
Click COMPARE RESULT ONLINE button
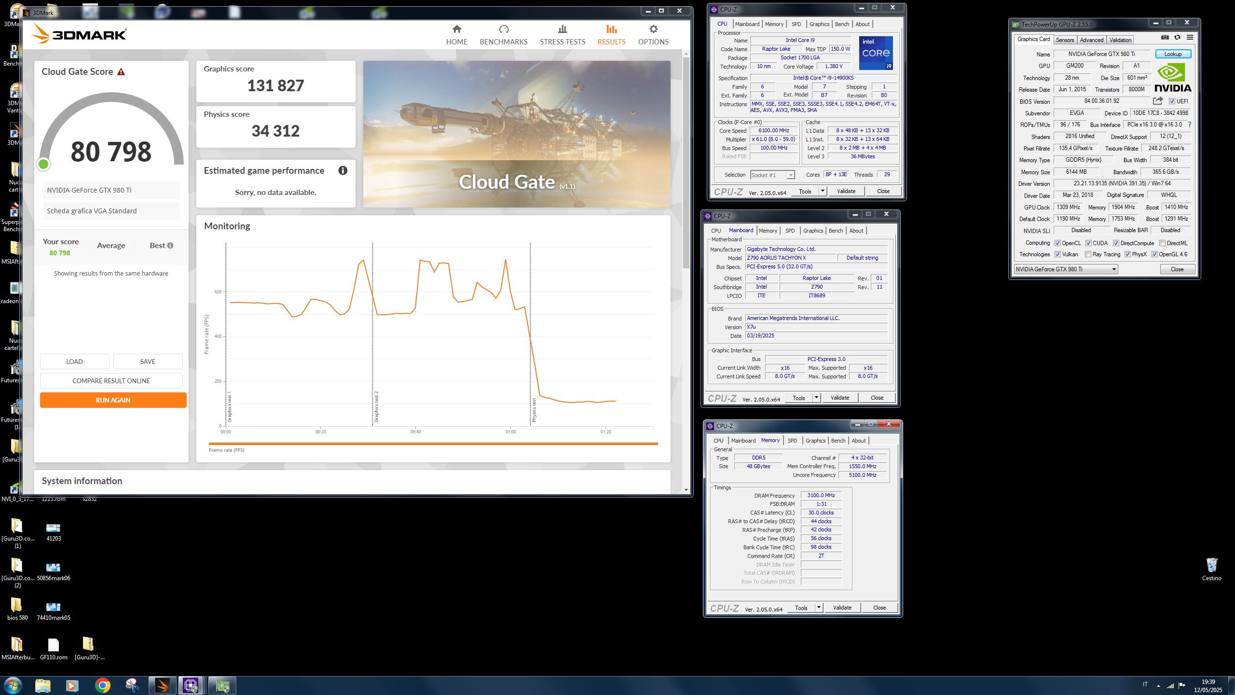(x=111, y=381)
